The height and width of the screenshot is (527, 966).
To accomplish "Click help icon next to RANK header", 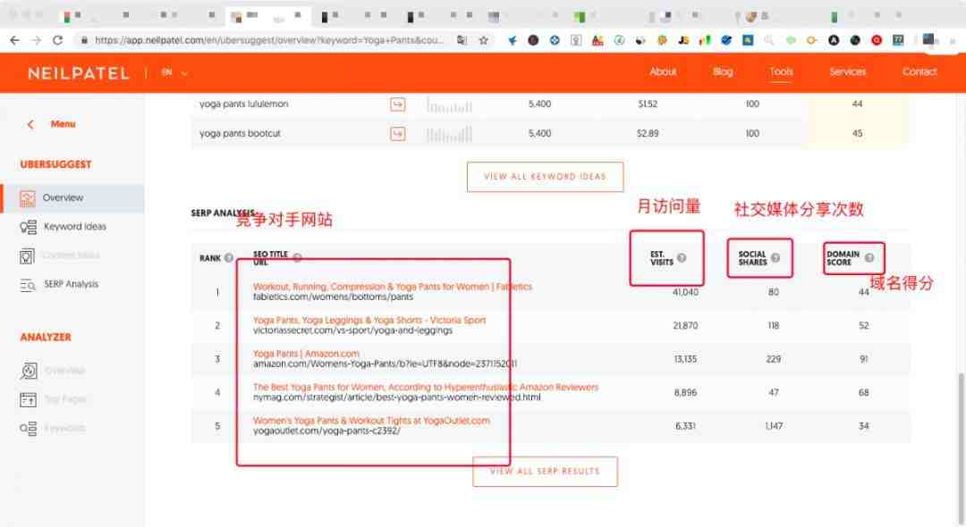I will [229, 257].
